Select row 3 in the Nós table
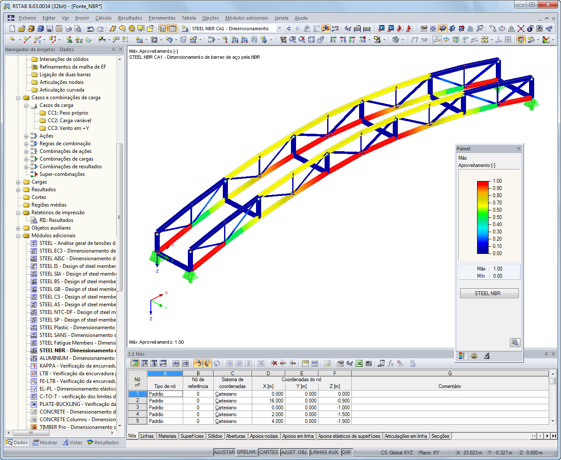The image size is (561, 460). click(x=137, y=407)
